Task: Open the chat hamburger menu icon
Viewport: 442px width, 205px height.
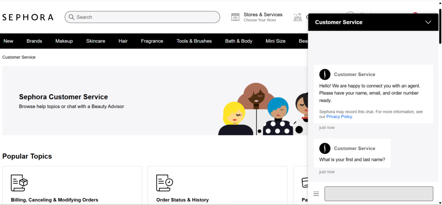Action: [316, 194]
